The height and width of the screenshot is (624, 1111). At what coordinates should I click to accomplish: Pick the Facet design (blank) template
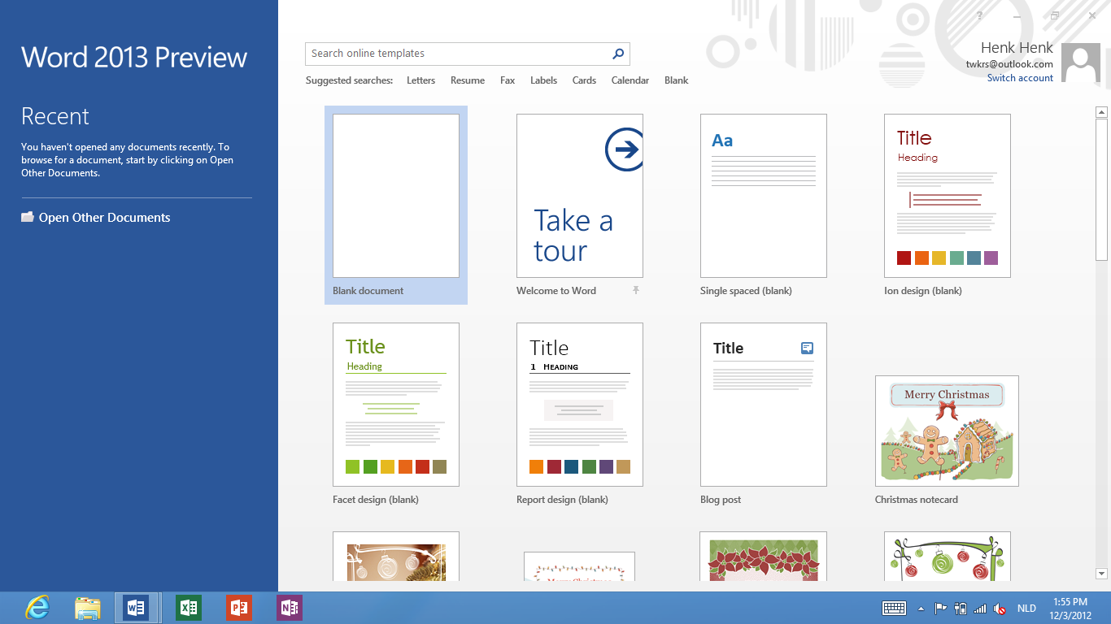(x=396, y=405)
